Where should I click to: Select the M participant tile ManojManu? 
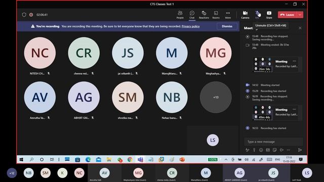point(172,53)
